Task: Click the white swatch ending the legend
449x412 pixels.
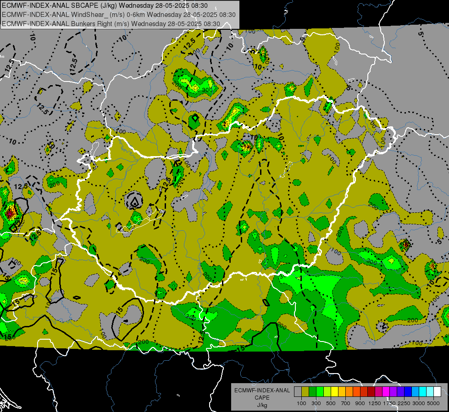Action: (437, 391)
